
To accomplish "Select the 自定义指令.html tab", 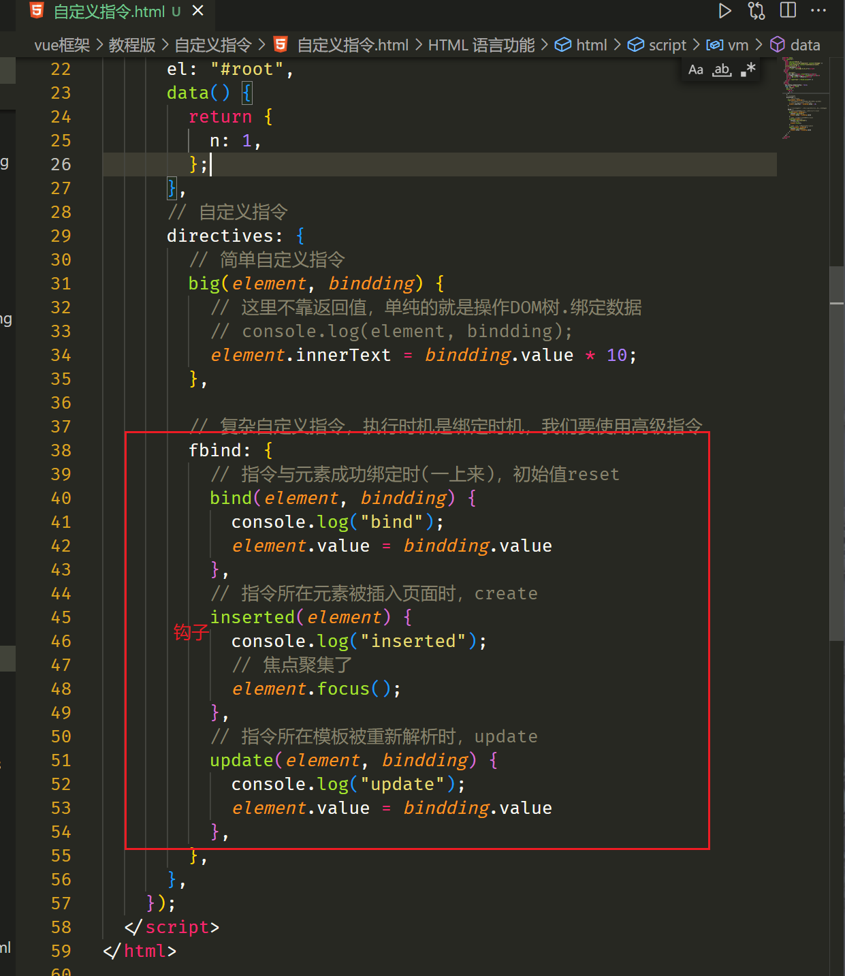I will click(x=117, y=12).
